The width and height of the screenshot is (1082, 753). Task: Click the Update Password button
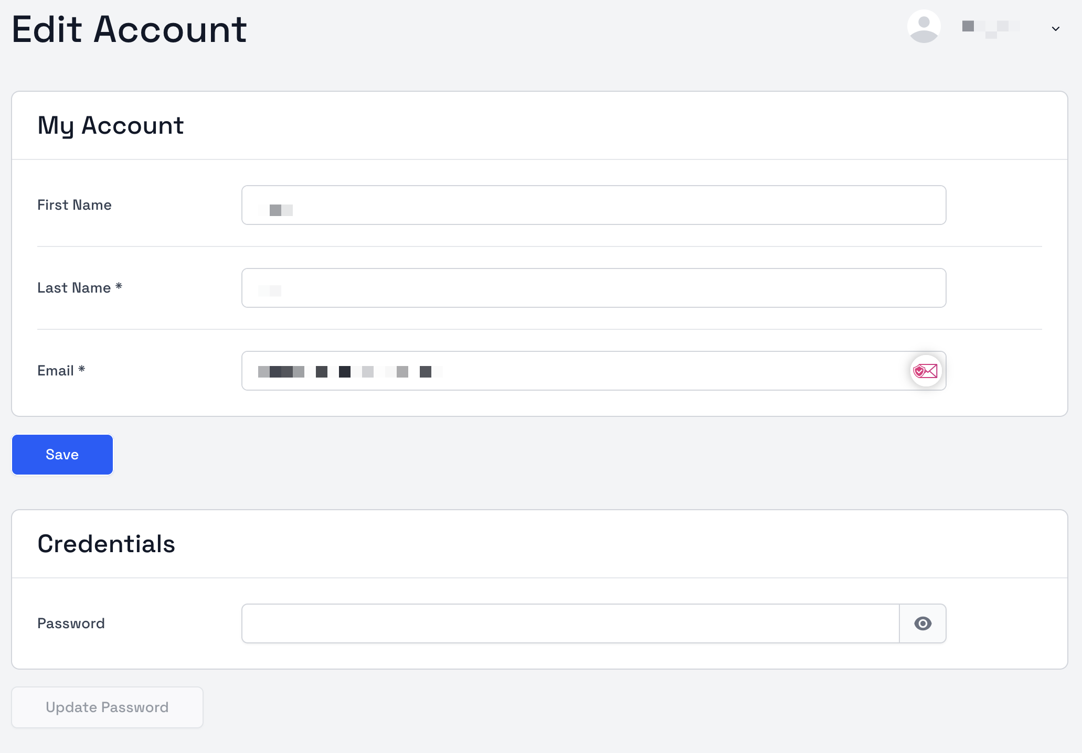tap(107, 707)
